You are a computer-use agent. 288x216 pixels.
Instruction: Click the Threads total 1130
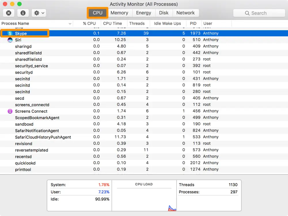click(x=233, y=185)
